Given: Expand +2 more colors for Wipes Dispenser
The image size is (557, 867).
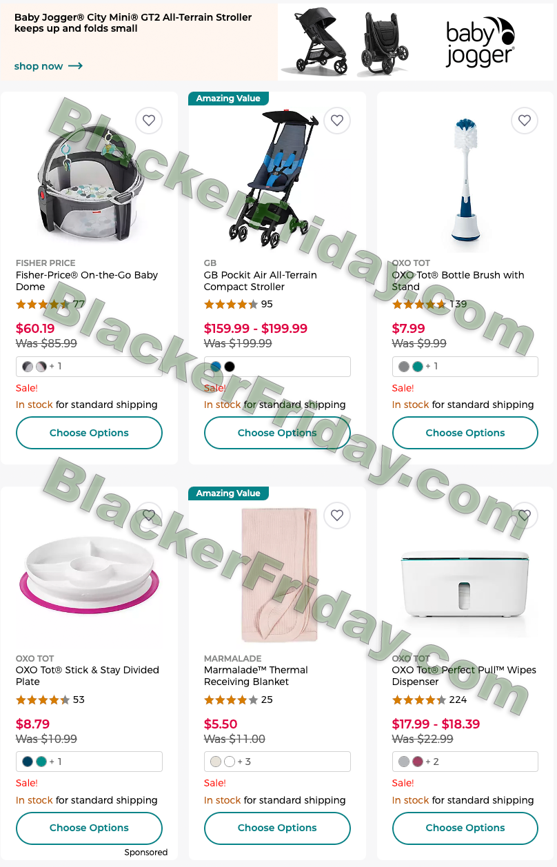Looking at the screenshot, I should 432,762.
